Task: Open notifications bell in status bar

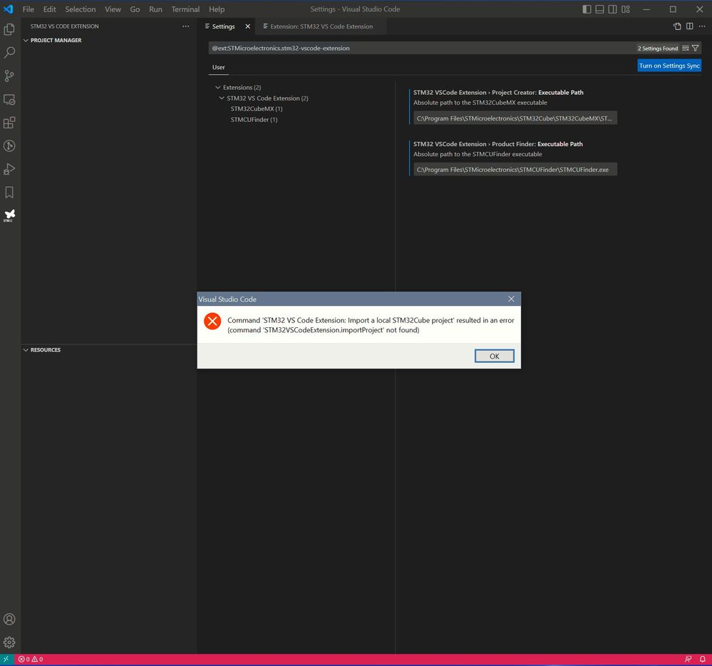Action: [x=703, y=659]
